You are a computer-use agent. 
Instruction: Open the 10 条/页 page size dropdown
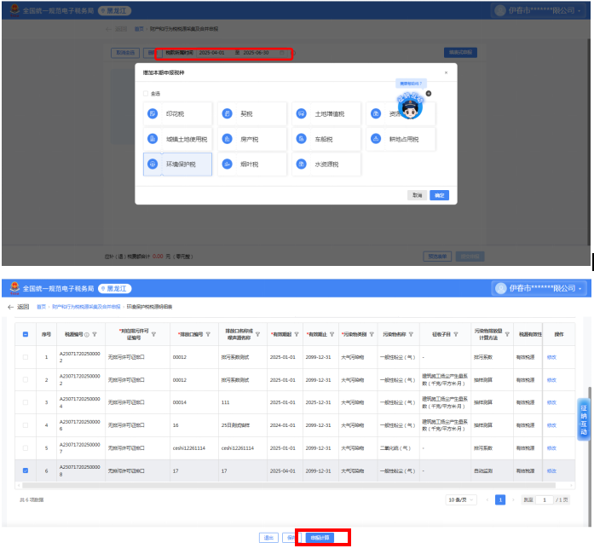tap(461, 499)
